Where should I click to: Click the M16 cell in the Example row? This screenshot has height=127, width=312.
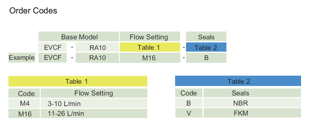[x=150, y=58]
